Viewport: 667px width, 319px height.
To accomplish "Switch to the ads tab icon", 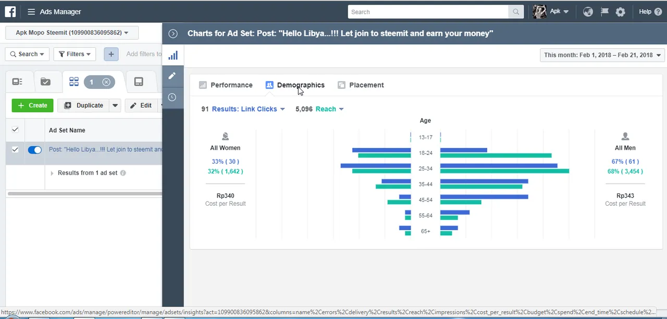I will point(139,82).
